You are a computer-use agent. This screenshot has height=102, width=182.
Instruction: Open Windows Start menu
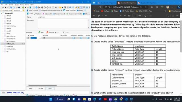51,99
